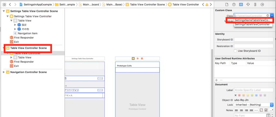The width and height of the screenshot is (276, 117).
Task: Open the notes more options menu
Action: [x=271, y=110]
